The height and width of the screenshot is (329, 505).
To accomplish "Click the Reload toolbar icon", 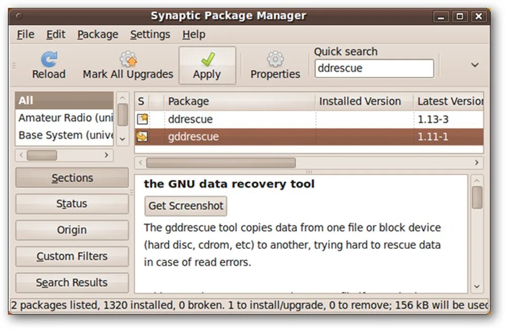I will 48,59.
